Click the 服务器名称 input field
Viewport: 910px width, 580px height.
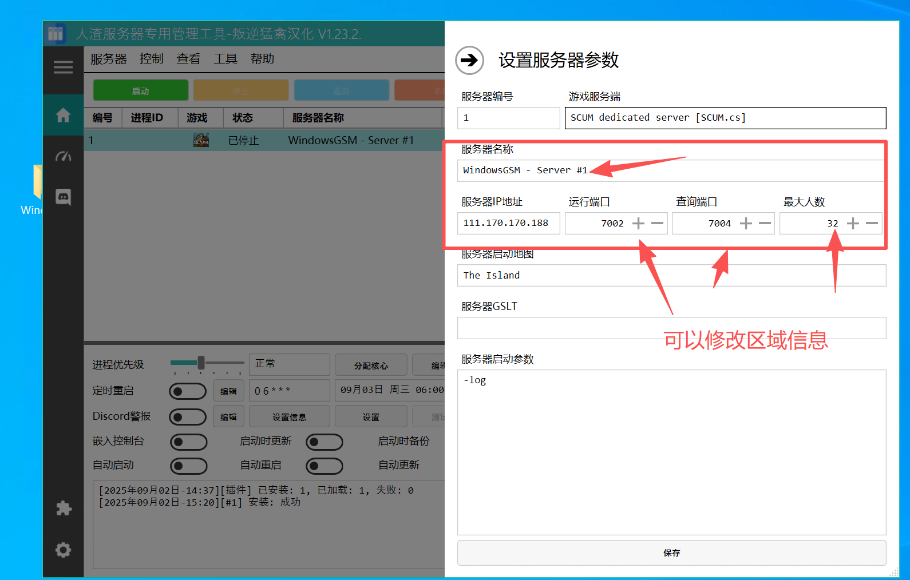[x=671, y=170]
